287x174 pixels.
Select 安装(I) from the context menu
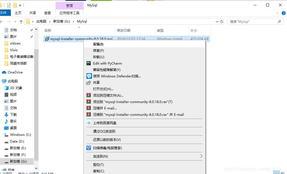click(x=145, y=44)
